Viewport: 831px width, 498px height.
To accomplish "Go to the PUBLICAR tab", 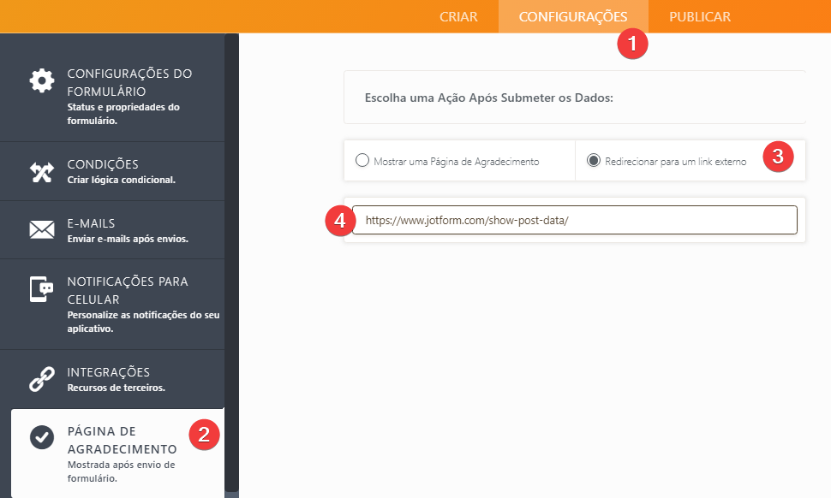I will [x=700, y=17].
